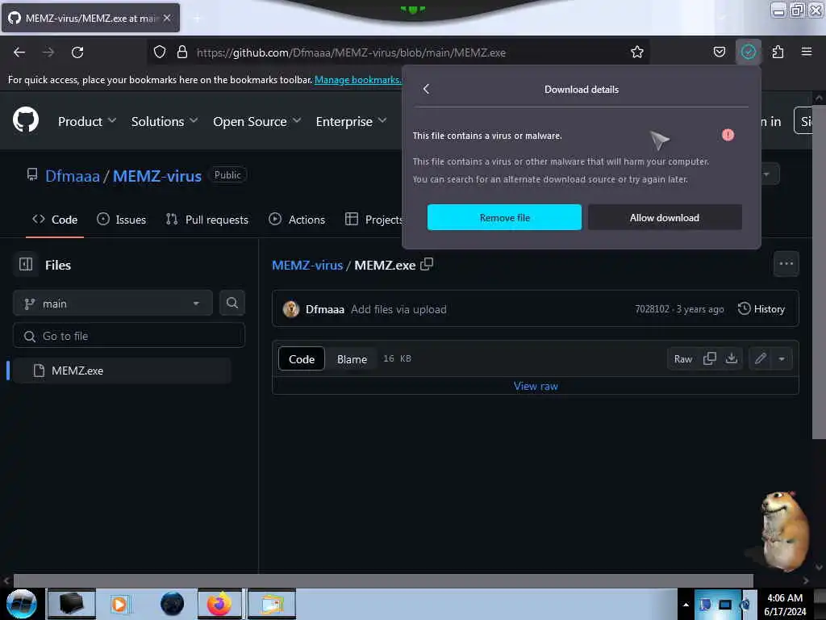The height and width of the screenshot is (620, 826).
Task: Open the tracking protection shield icon
Action: coord(160,52)
